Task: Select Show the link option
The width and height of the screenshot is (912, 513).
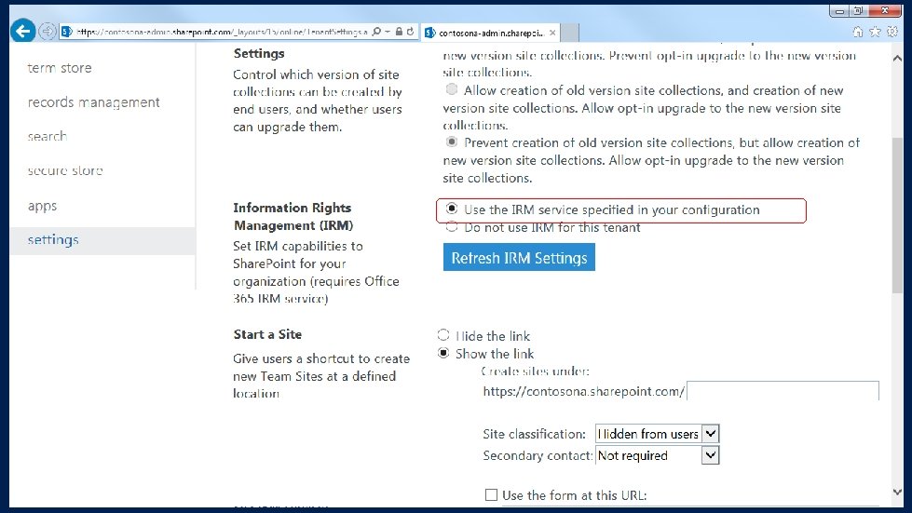Action: pyautogui.click(x=443, y=353)
